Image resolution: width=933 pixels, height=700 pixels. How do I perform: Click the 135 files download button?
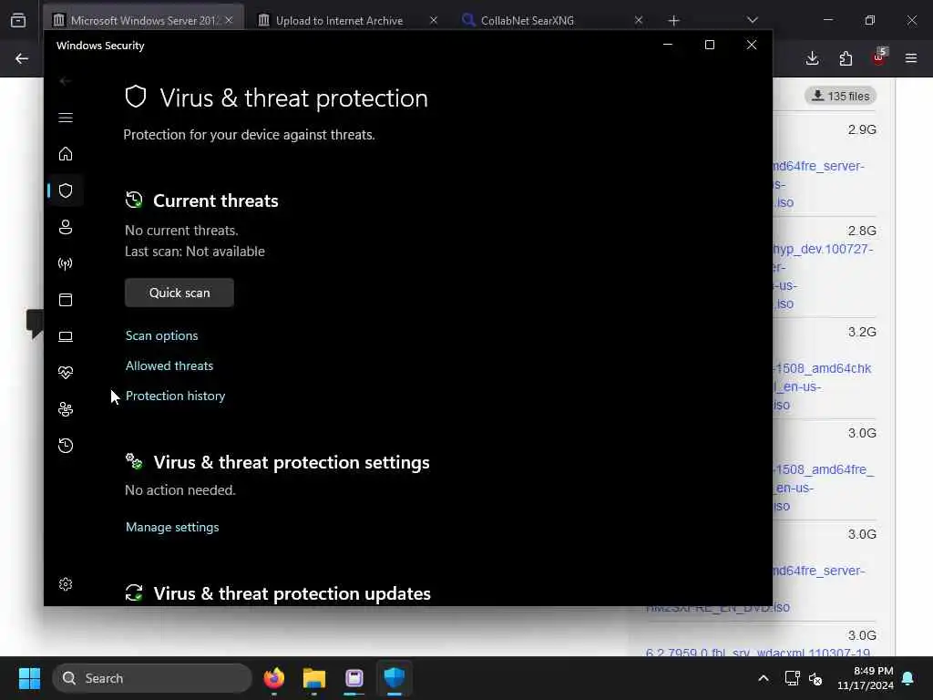pyautogui.click(x=841, y=96)
